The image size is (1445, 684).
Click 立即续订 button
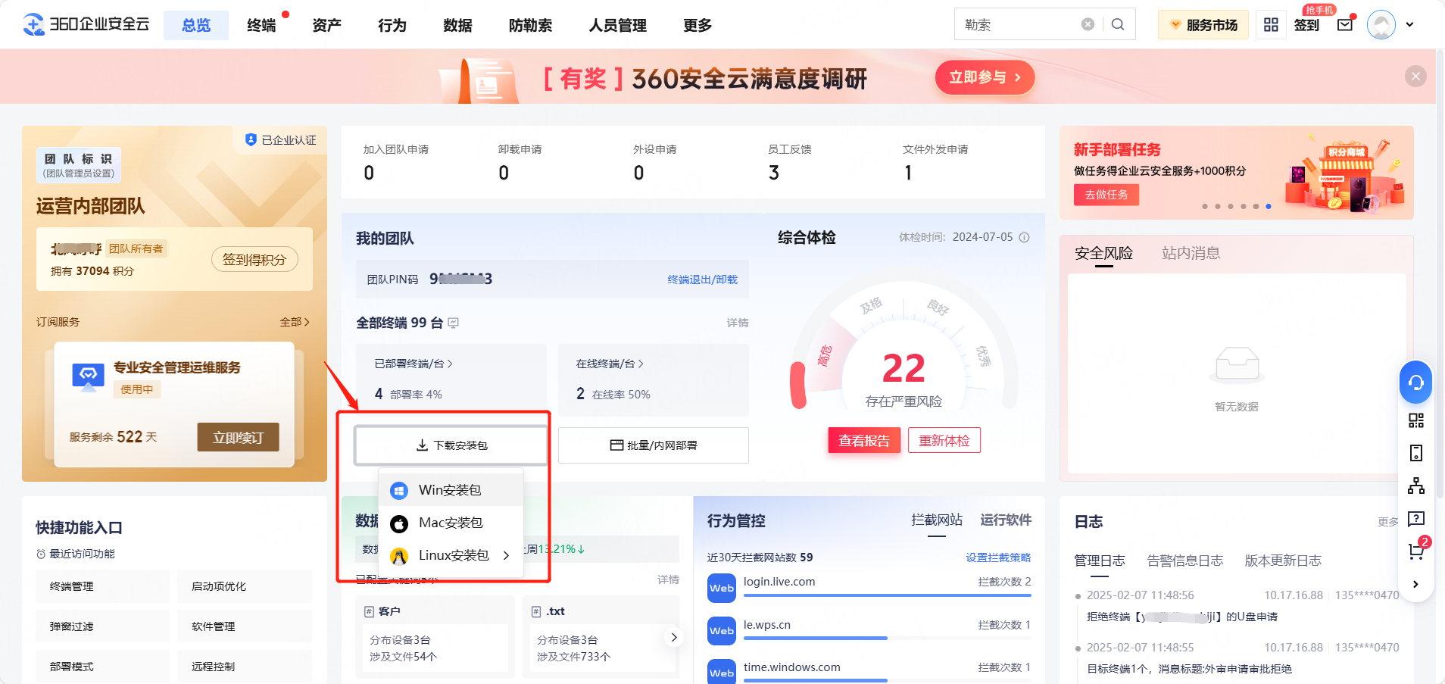238,437
